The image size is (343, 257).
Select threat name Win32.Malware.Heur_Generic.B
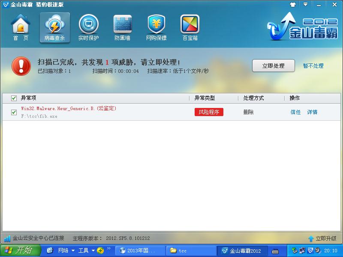coord(69,108)
